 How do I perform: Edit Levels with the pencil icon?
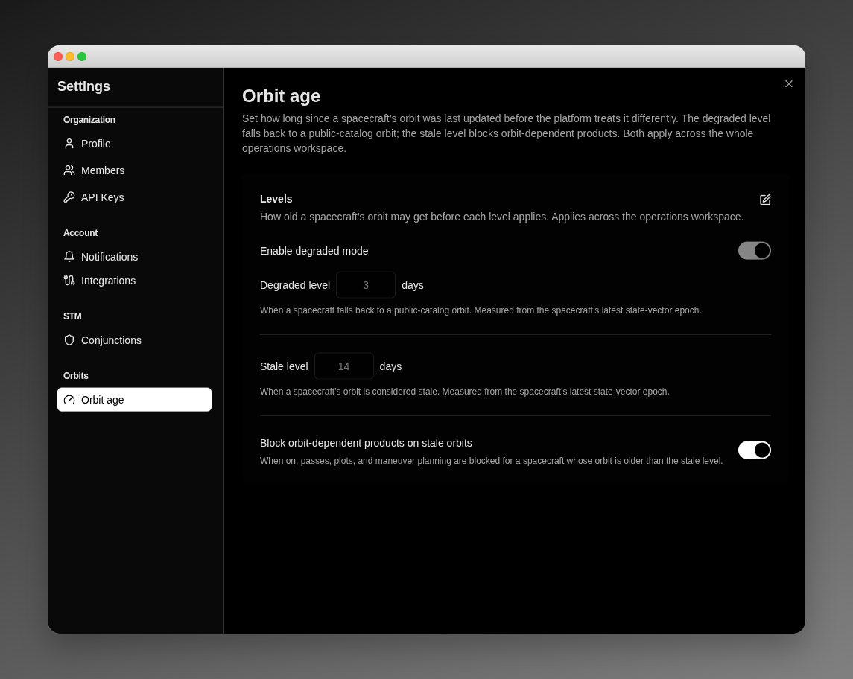[765, 200]
